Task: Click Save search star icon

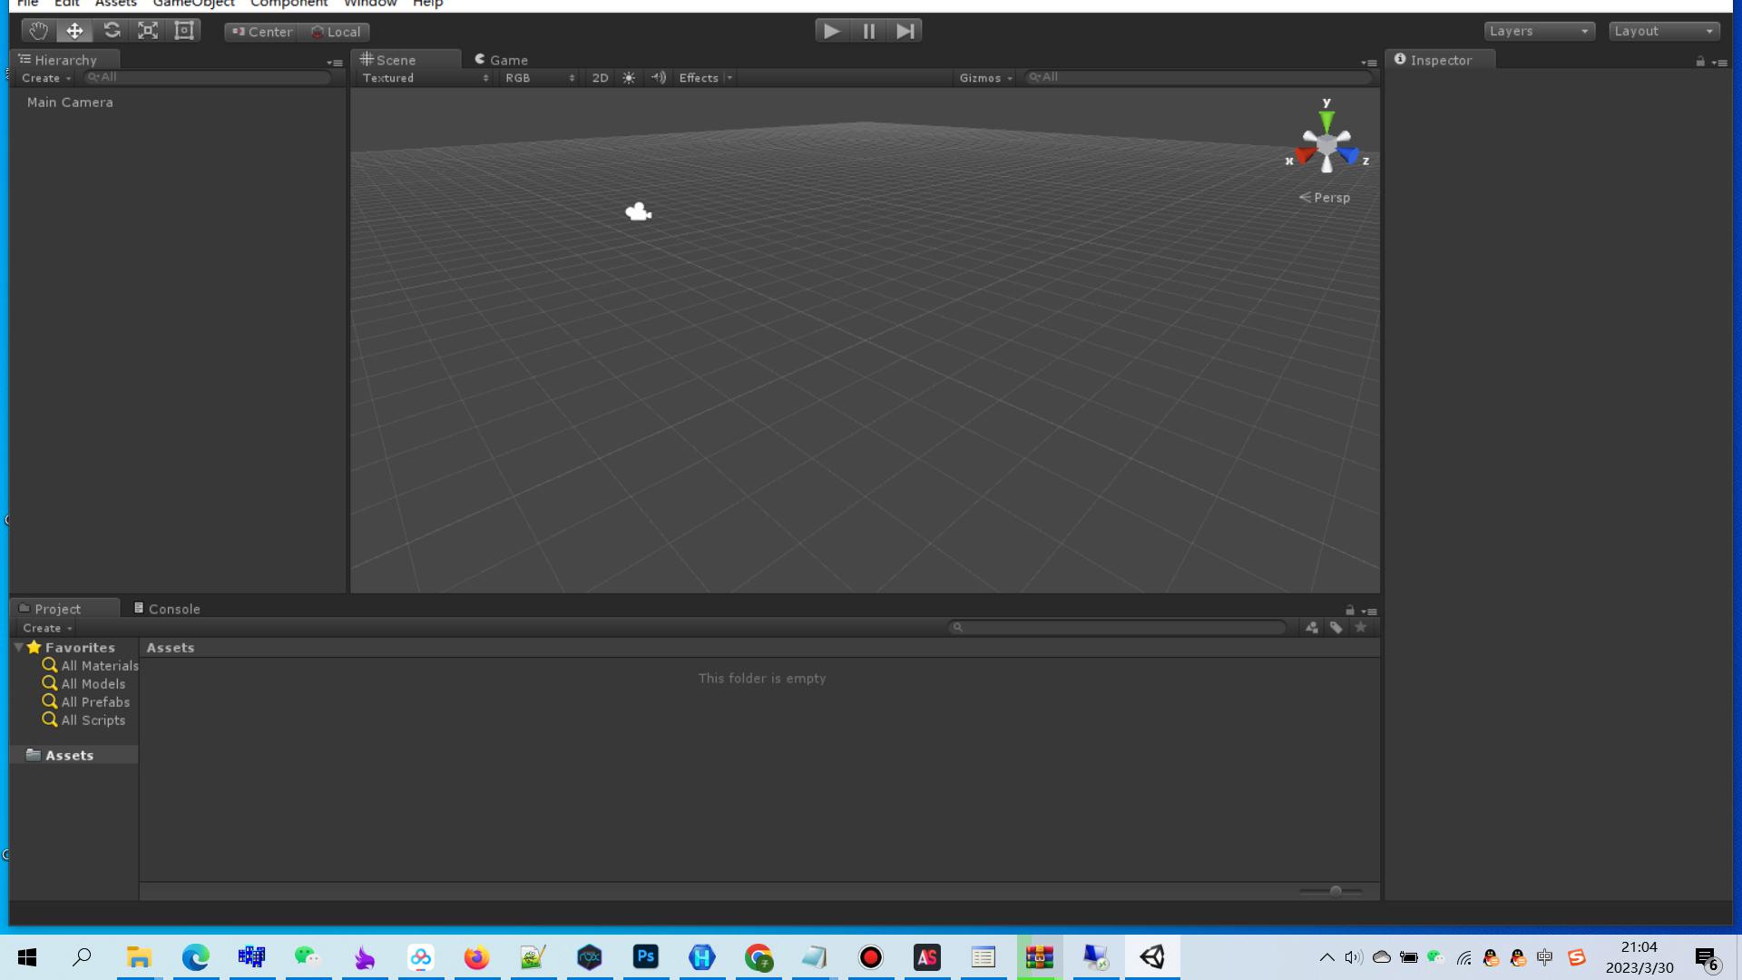Action: (1361, 627)
